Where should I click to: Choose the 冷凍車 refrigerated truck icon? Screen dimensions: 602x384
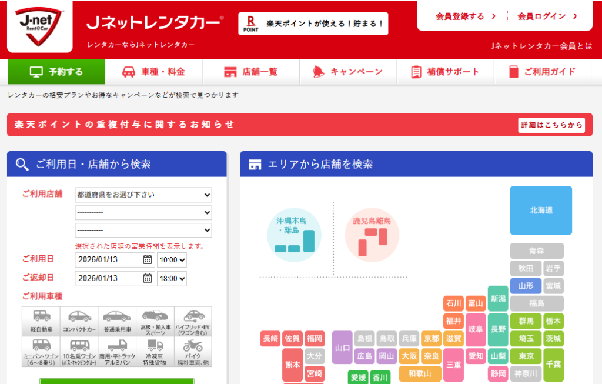(155, 352)
